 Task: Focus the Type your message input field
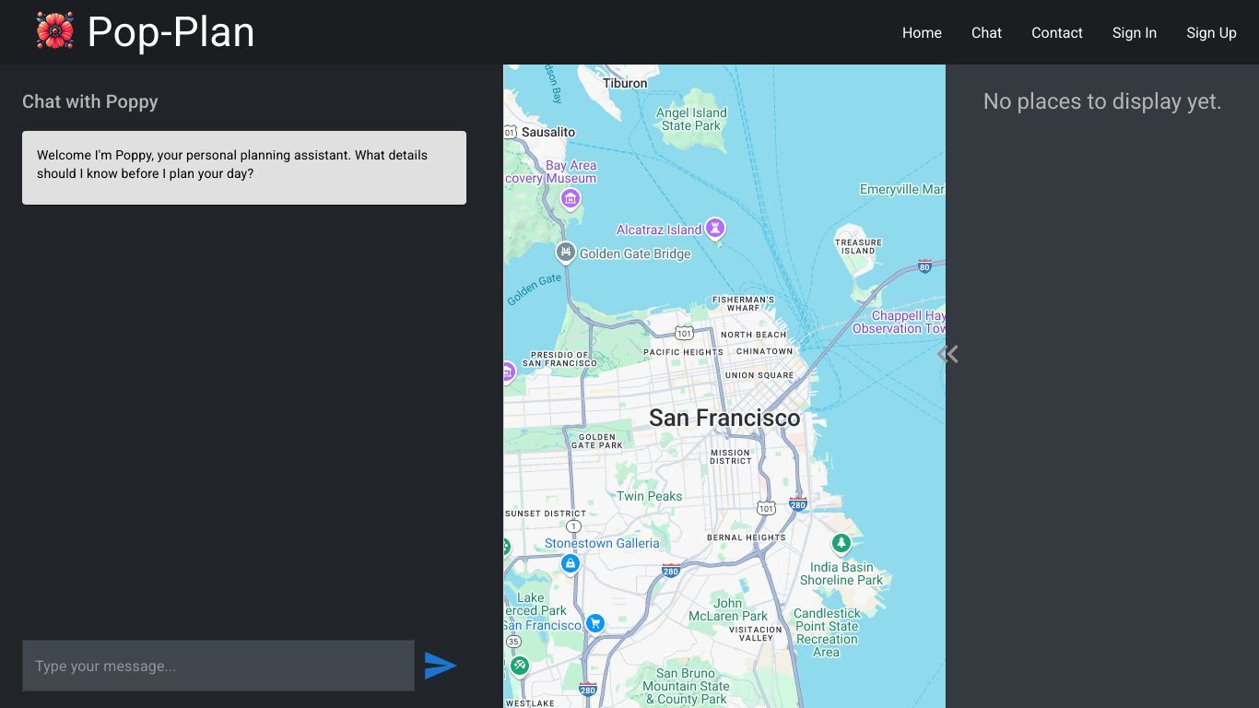218,666
